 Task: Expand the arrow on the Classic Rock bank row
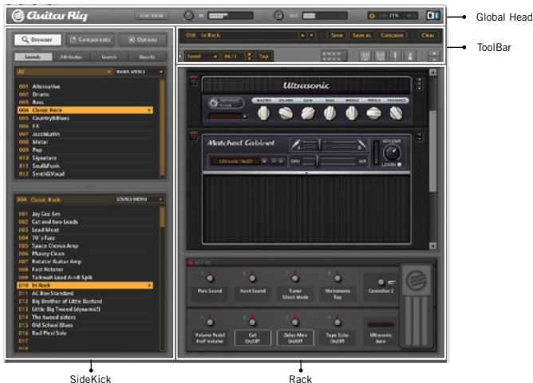(x=149, y=110)
